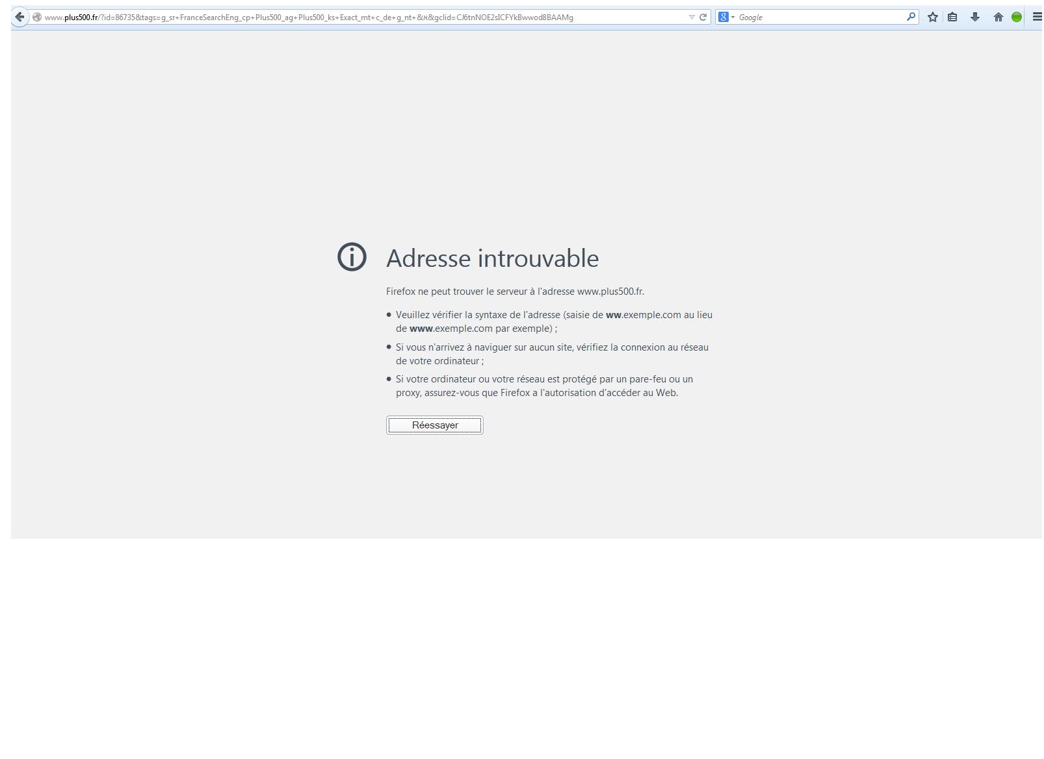The height and width of the screenshot is (759, 1044).
Task: Reload the page with the refresh icon
Action: click(703, 18)
